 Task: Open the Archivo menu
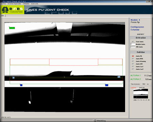(3, 4)
